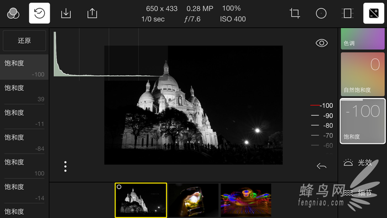Screen dimensions: 387x218
Task: Select the colorful light trails thumbnail
Action: [246, 200]
